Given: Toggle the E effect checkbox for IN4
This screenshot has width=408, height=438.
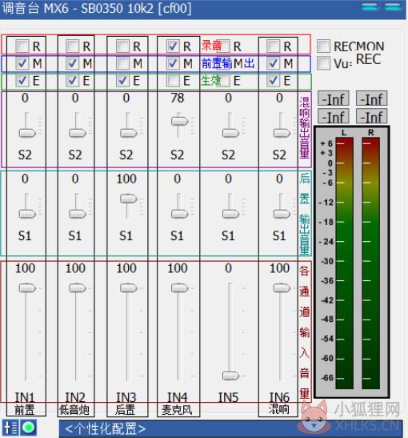Looking at the screenshot, I should [x=173, y=81].
